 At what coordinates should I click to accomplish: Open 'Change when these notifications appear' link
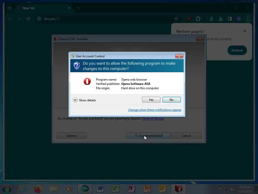pyautogui.click(x=155, y=110)
